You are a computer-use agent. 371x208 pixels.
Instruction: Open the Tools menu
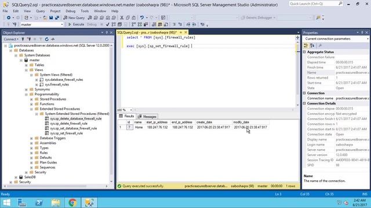click(85, 11)
